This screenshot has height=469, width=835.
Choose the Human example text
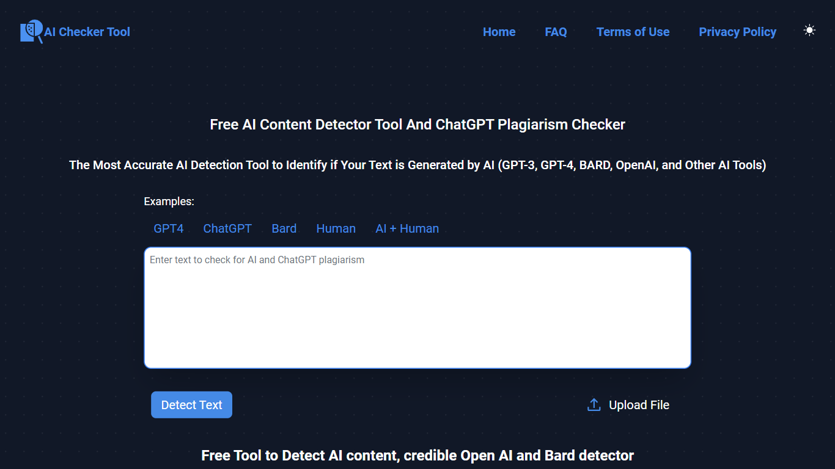pyautogui.click(x=336, y=228)
